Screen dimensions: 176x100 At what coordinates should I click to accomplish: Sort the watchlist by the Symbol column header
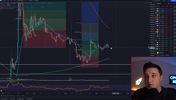[158, 6]
